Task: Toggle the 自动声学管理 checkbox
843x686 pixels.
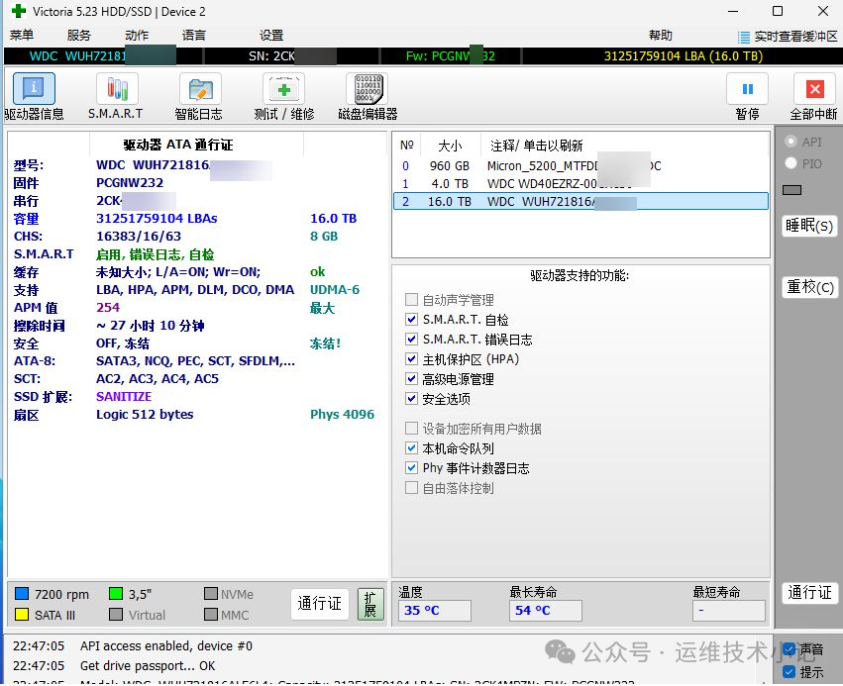Action: point(411,300)
